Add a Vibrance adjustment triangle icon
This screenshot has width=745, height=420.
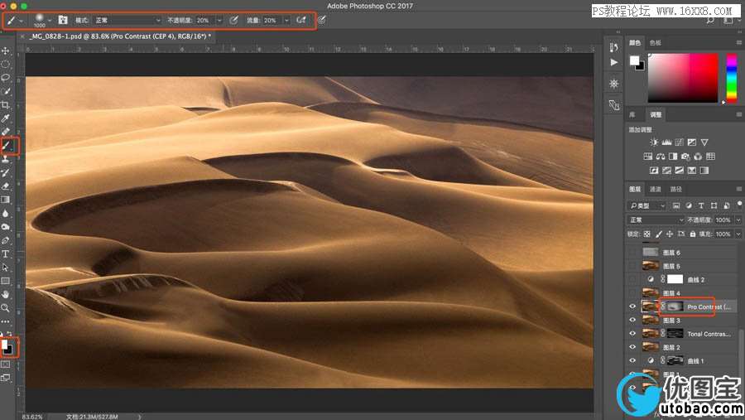704,142
